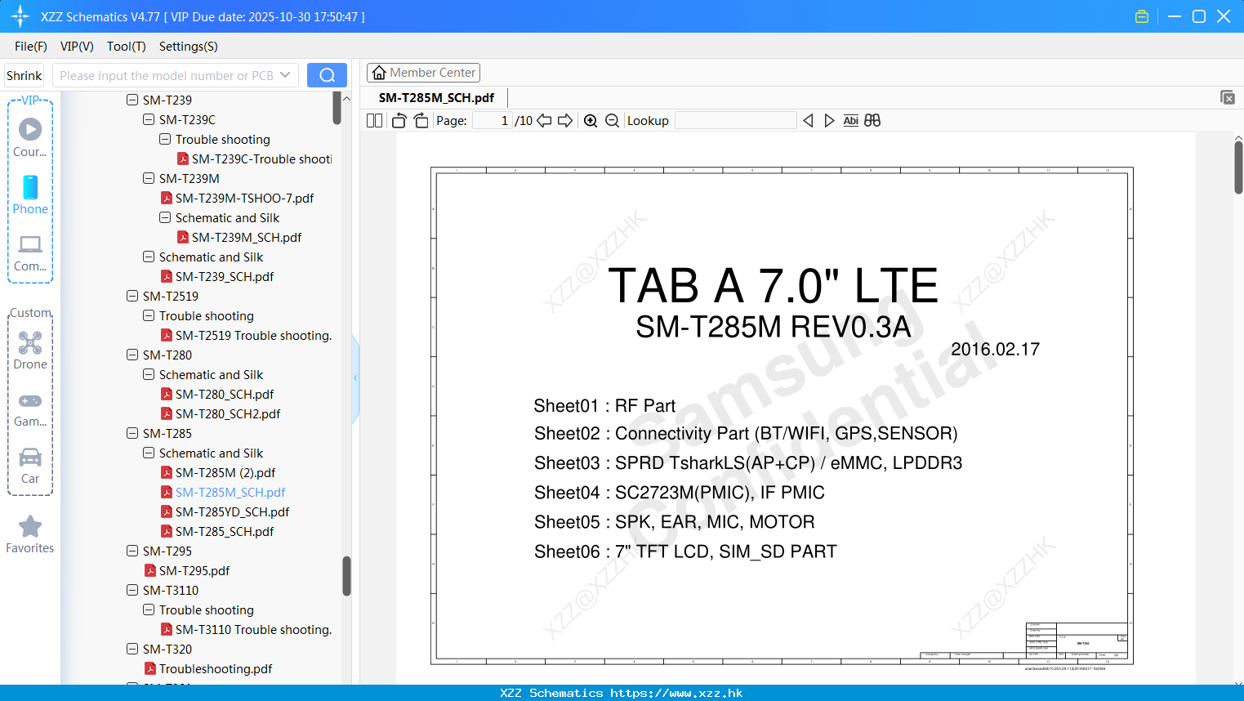This screenshot has width=1244, height=701.
Task: Zoom out of the schematic
Action: click(x=612, y=121)
